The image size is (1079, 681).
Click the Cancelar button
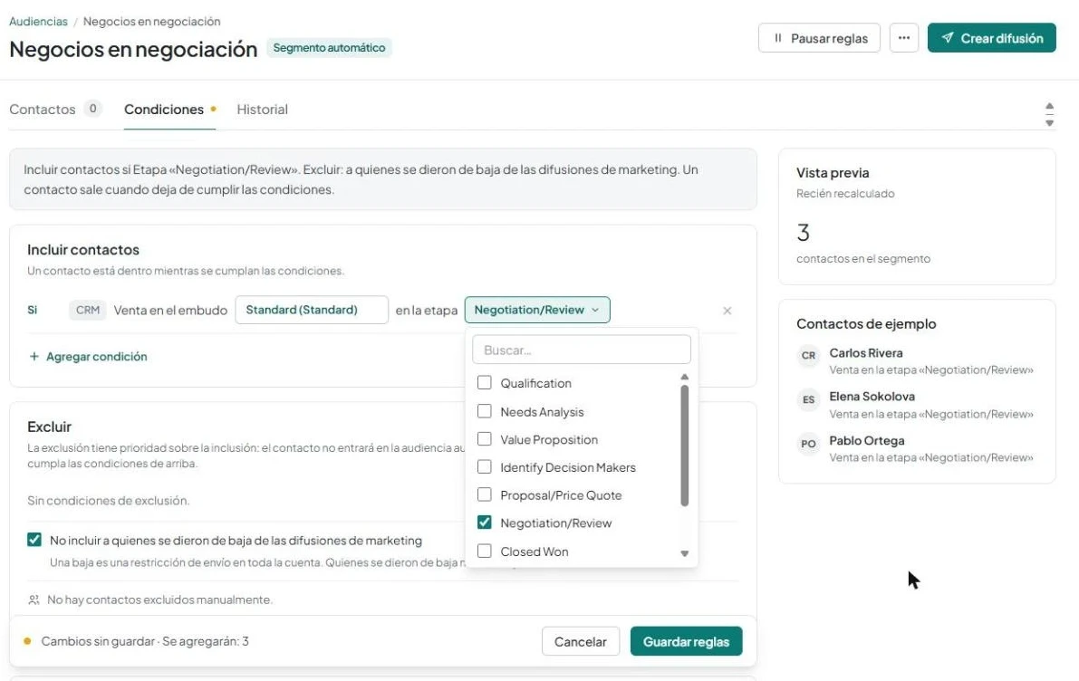[x=580, y=642]
